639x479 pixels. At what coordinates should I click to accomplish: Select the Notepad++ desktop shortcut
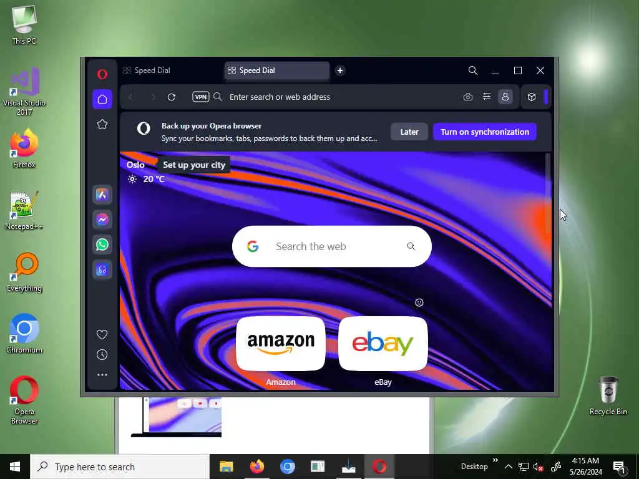point(24,211)
